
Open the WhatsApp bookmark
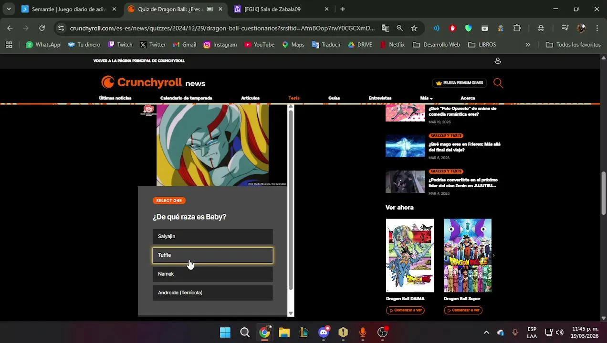click(x=43, y=45)
